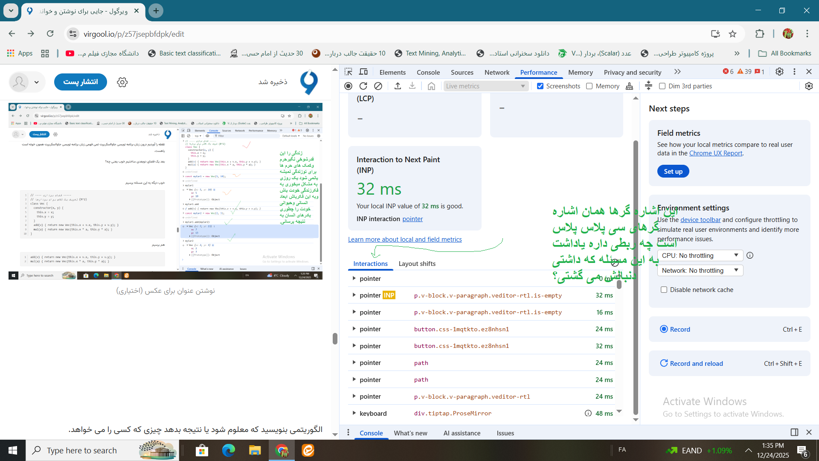Image resolution: width=819 pixels, height=461 pixels.
Task: Switch to the Layout shifts tab
Action: coord(417,264)
